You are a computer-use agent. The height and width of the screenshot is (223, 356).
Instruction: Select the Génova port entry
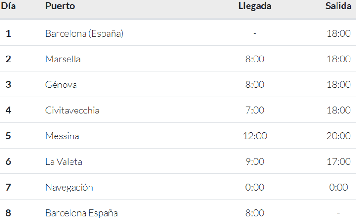coord(61,85)
